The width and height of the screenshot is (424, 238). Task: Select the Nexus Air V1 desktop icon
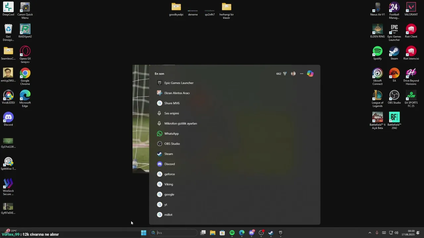pos(378,9)
